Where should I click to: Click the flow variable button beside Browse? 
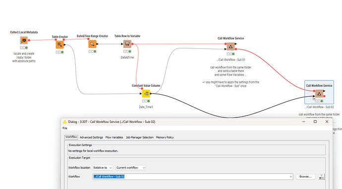(x=322, y=177)
